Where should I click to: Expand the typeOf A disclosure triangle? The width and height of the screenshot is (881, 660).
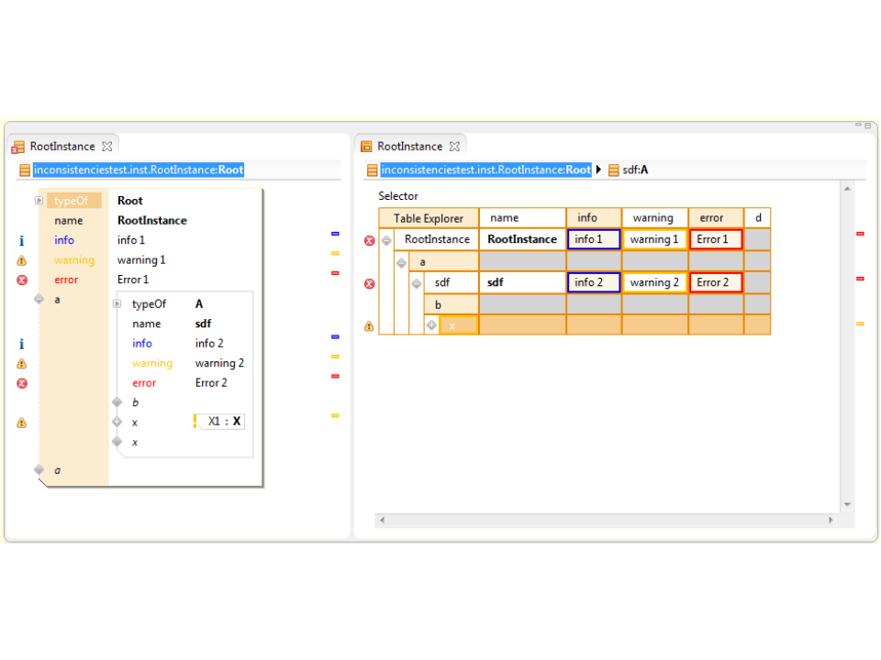pos(117,303)
